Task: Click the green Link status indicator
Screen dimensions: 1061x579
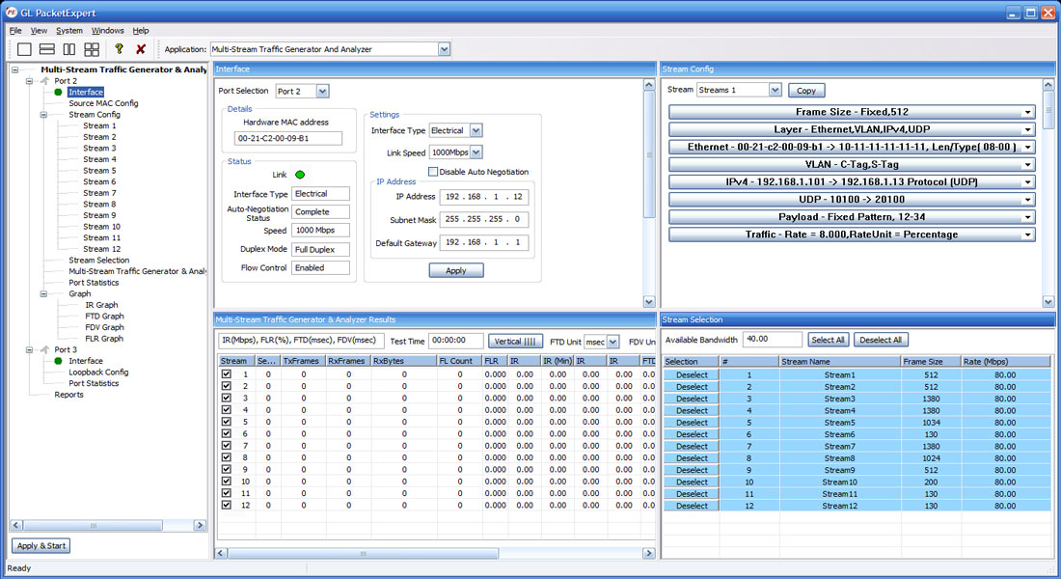Action: pyautogui.click(x=300, y=175)
